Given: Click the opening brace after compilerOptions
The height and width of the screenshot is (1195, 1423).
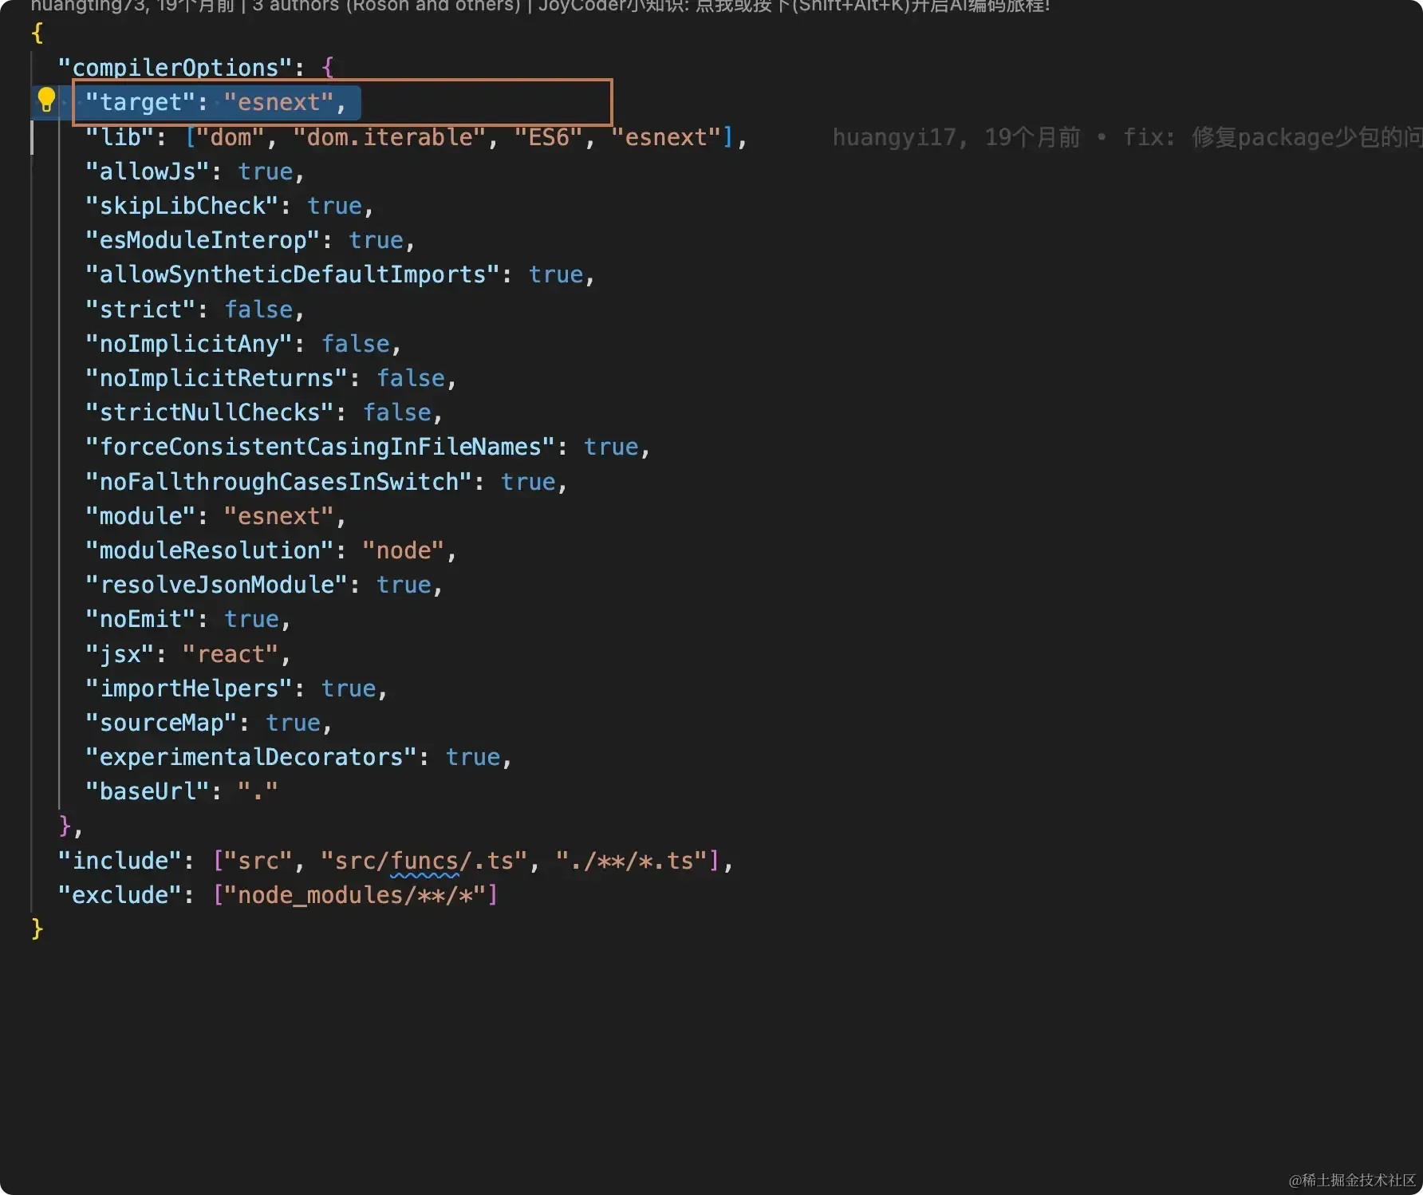Looking at the screenshot, I should click(327, 68).
